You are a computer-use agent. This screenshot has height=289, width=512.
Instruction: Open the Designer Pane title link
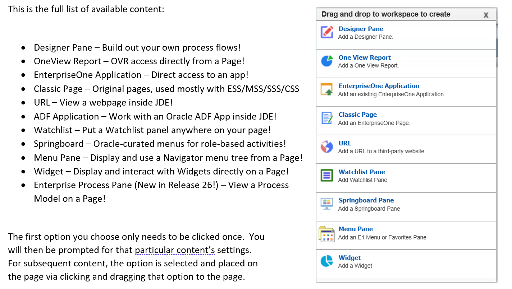361,29
